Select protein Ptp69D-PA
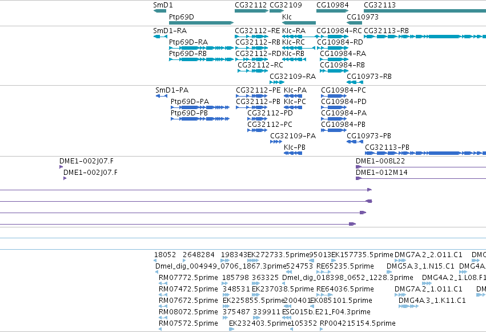 tap(200, 107)
